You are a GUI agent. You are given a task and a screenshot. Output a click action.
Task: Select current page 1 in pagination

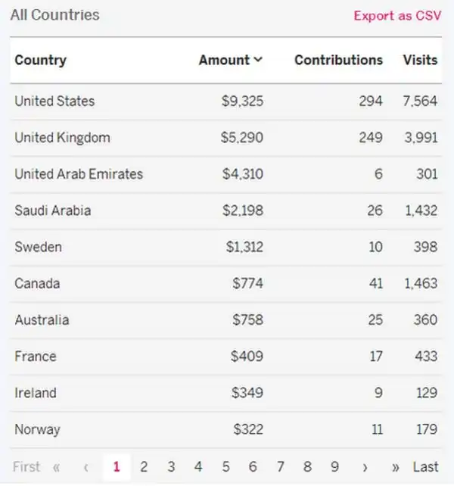point(117,467)
